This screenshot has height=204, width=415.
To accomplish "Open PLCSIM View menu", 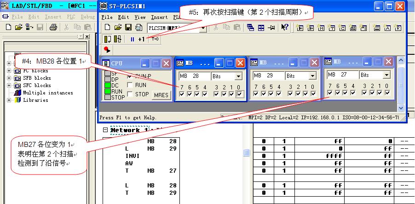I will pyautogui.click(x=140, y=17).
